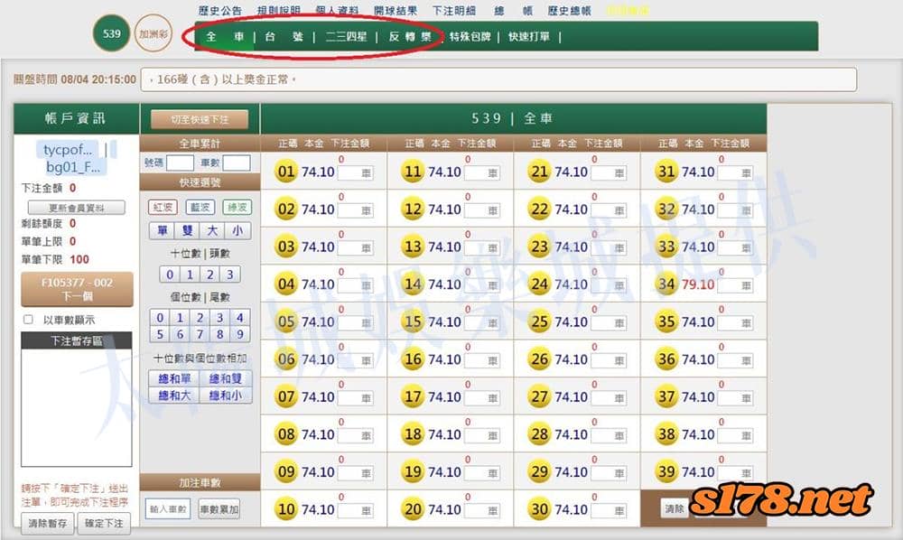Focus the bet amount field for number 01
This screenshot has width=903, height=540.
click(355, 172)
